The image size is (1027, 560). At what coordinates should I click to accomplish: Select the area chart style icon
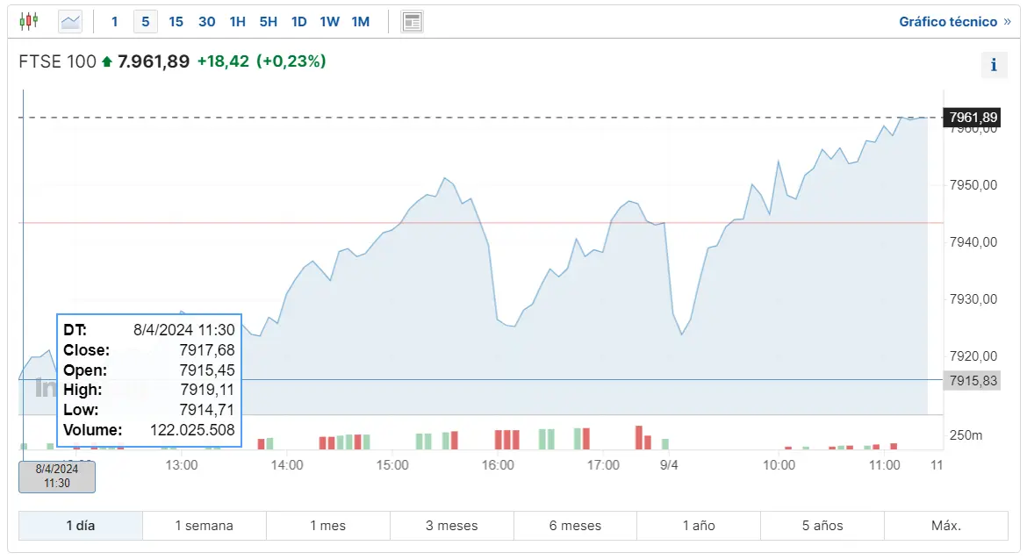tap(69, 21)
